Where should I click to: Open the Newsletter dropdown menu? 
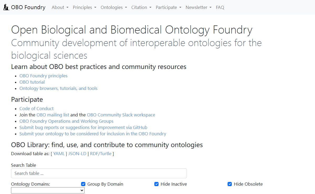point(198,7)
